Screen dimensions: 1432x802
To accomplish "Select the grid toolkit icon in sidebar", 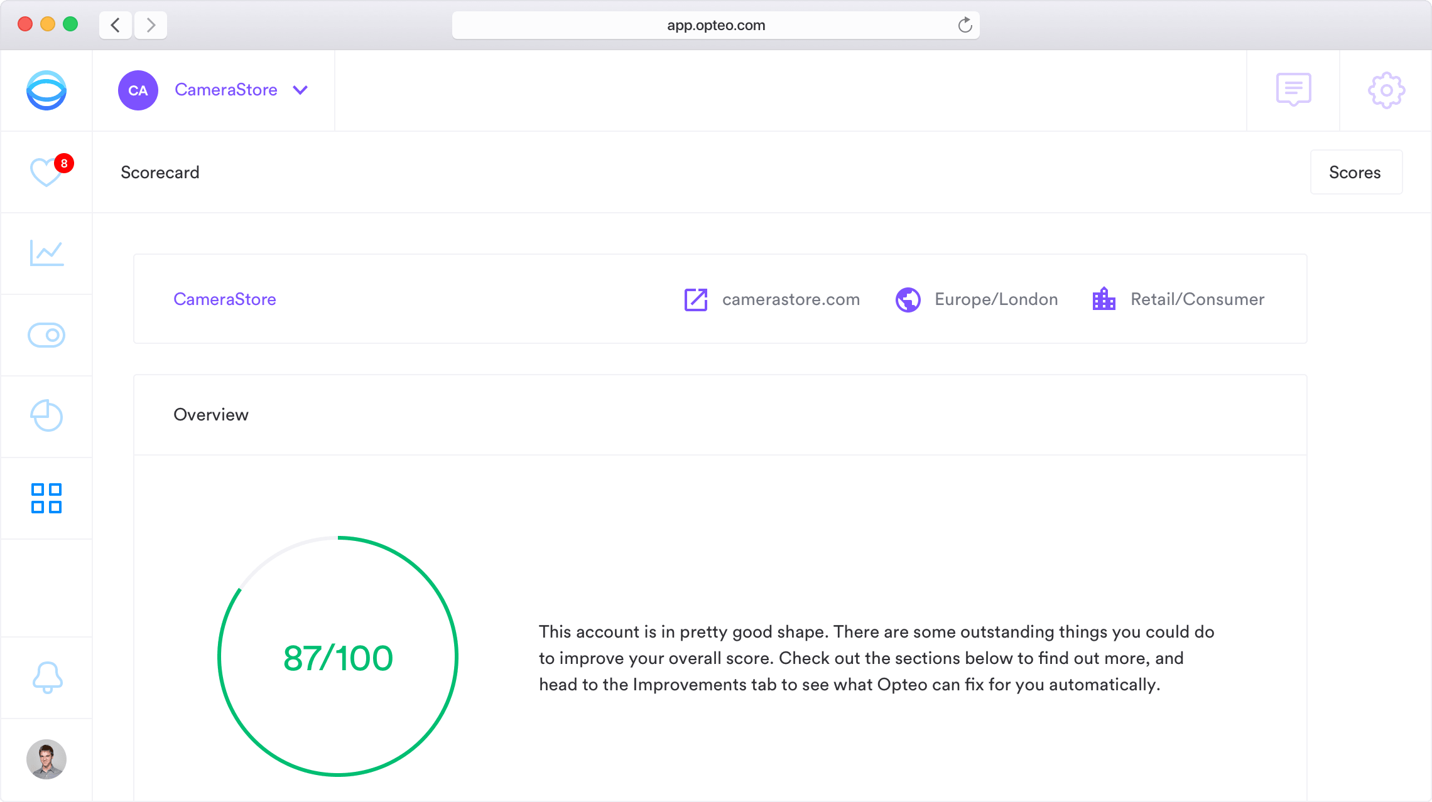I will click(x=46, y=498).
